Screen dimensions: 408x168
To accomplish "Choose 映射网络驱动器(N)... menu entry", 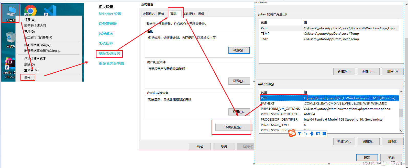I will click(38, 45).
